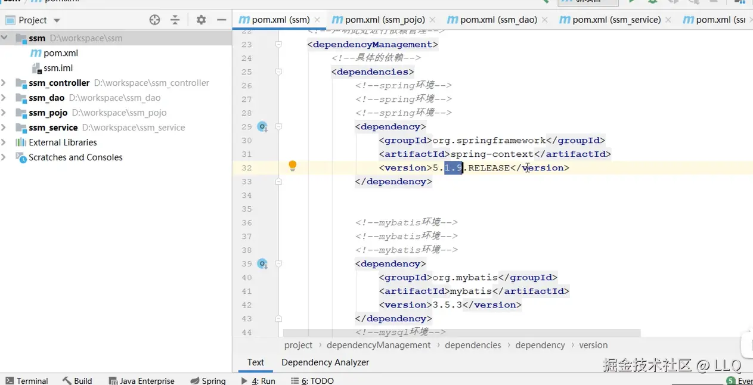This screenshot has height=385, width=753.
Task: Click the dependencies breadcrumb
Action: point(473,345)
